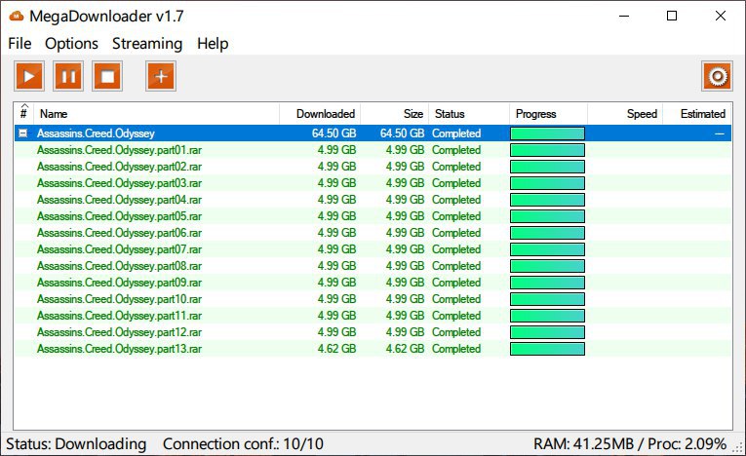Collapse the Assassins.Creed.Odyssey package tree
Image resolution: width=746 pixels, height=456 pixels.
pyautogui.click(x=23, y=133)
